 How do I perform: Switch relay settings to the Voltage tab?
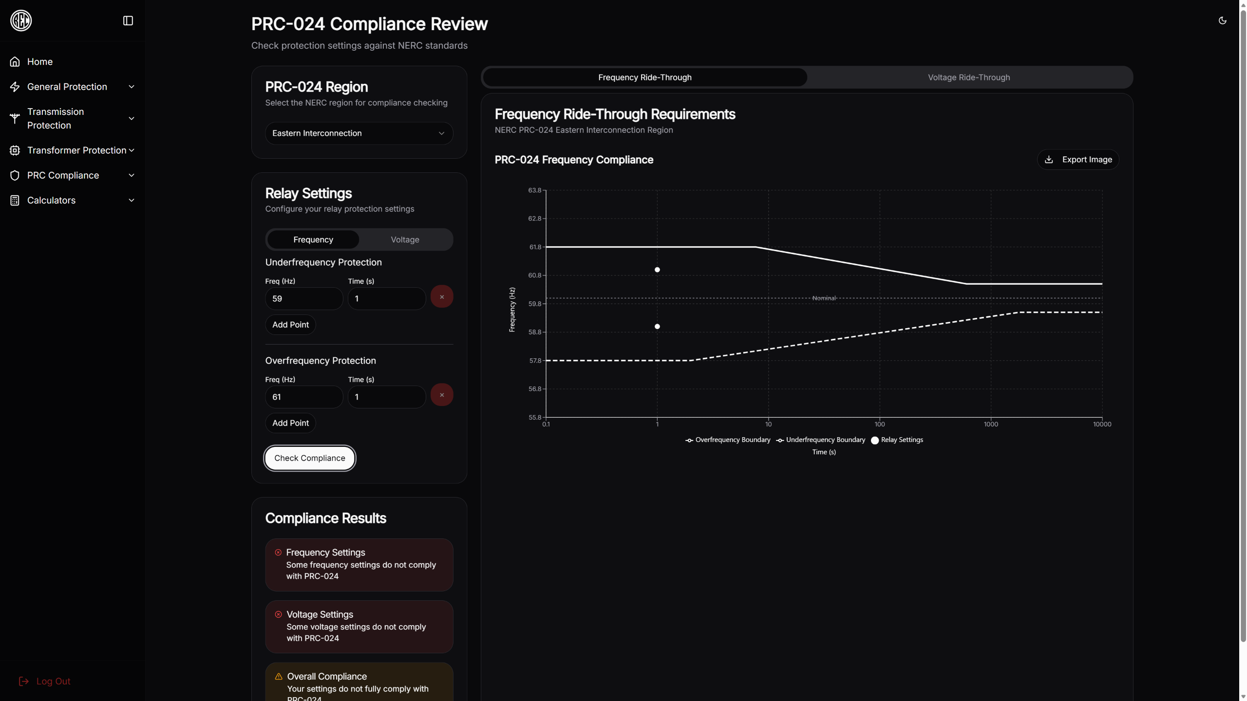point(404,240)
